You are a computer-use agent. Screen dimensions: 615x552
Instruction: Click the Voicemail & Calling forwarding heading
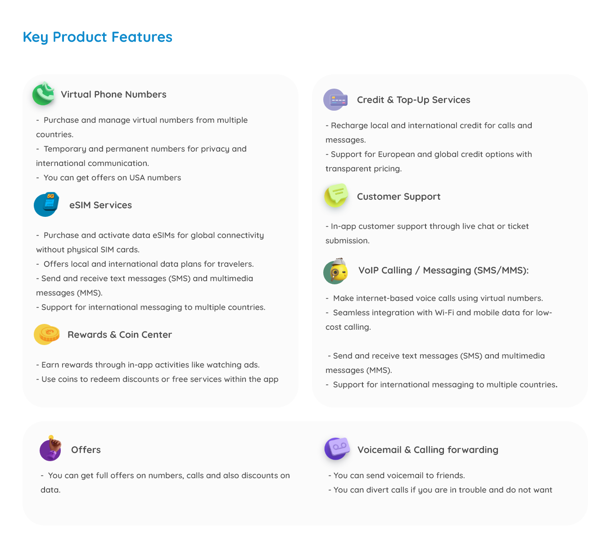tap(428, 450)
